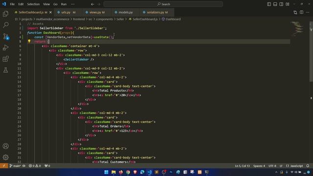Open the Windows Start button
313x176 pixels.
(107, 172)
